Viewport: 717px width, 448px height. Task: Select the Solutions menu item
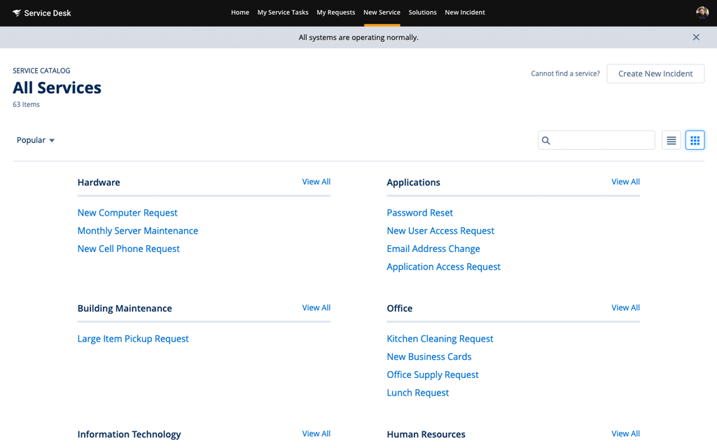(x=422, y=12)
